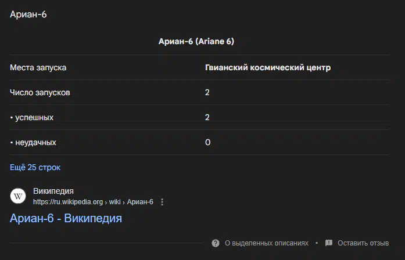This screenshot has height=260, width=405.
Task: Click the value "2" in "успешных" row
Action: [207, 117]
